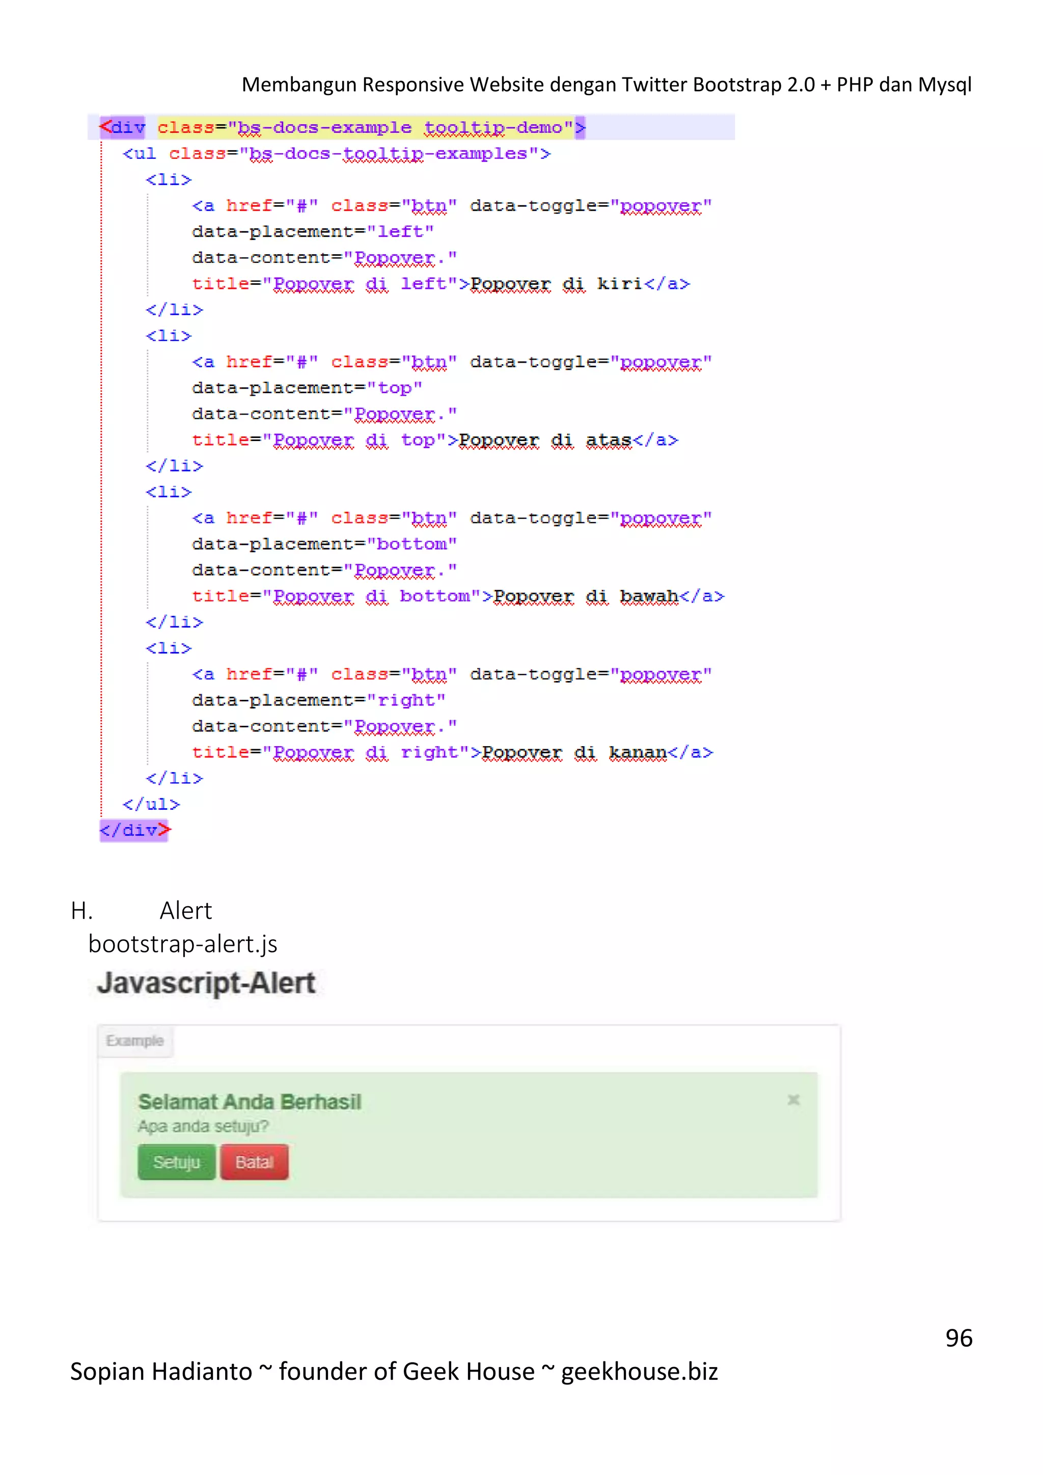Click the data-placement="top" code line
1043x1475 pixels.
307,388
